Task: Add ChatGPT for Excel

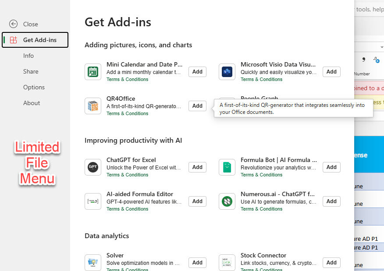Action: [197, 167]
